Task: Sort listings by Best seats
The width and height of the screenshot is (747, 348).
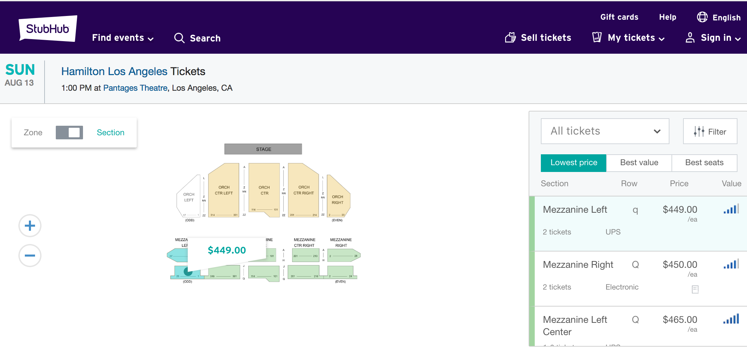Action: point(704,163)
